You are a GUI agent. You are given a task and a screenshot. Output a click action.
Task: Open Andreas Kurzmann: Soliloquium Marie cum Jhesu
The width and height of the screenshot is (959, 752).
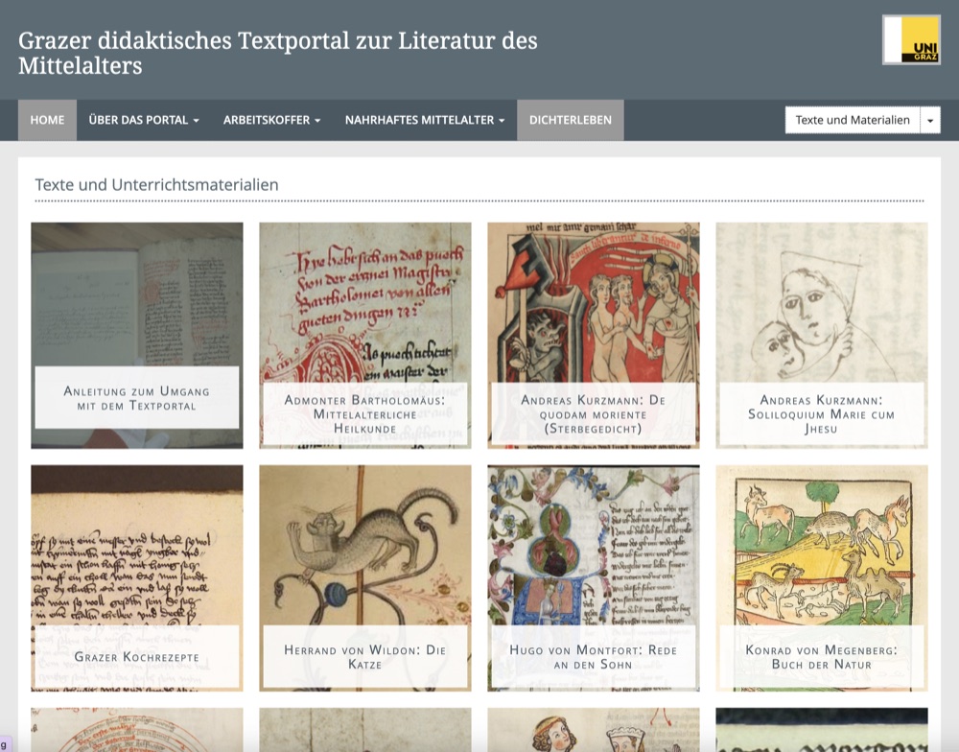pos(822,336)
